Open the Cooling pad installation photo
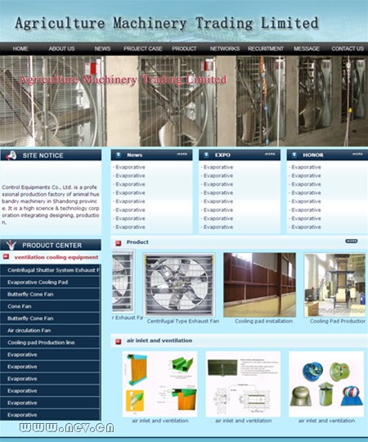Image resolution: width=368 pixels, height=442 pixels. [259, 285]
